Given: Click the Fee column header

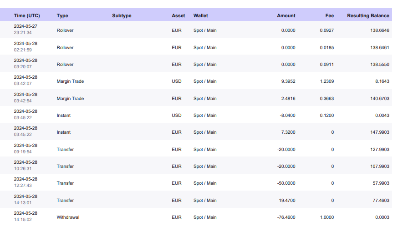Looking at the screenshot, I should pos(329,15).
